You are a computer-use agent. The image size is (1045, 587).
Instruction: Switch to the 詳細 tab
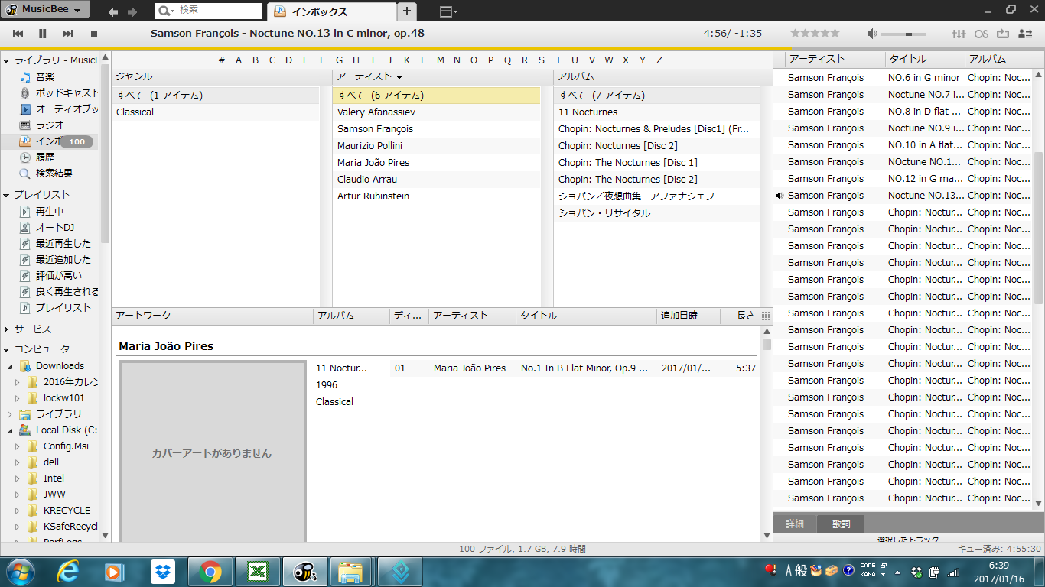pyautogui.click(x=795, y=524)
